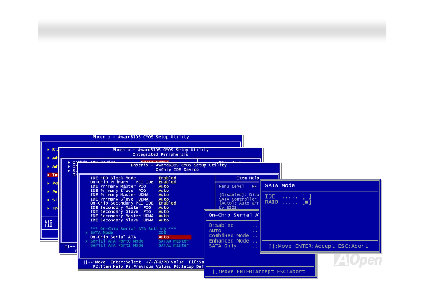Click the 'OnChip IDE Device' screen title
Screen dimensions: 425x297
(177, 170)
